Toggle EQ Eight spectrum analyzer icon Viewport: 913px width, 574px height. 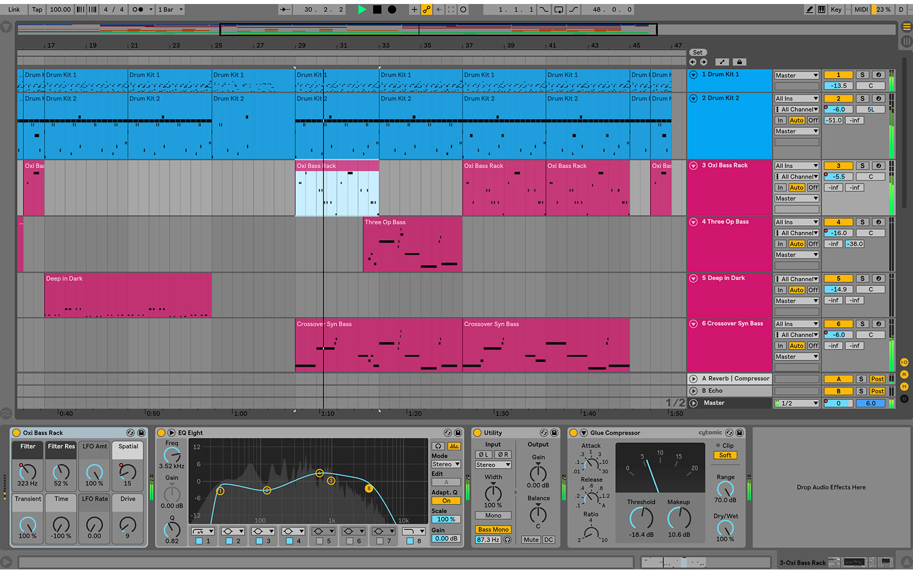pos(454,446)
